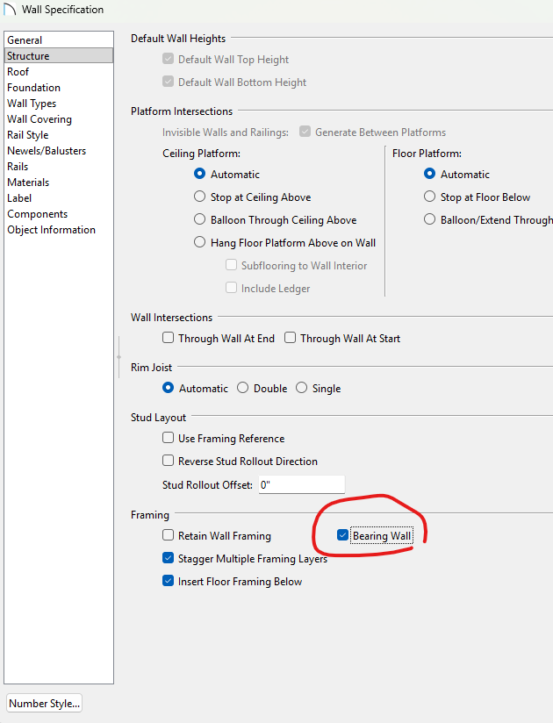
Task: Click the Number Style button
Action: pyautogui.click(x=44, y=703)
